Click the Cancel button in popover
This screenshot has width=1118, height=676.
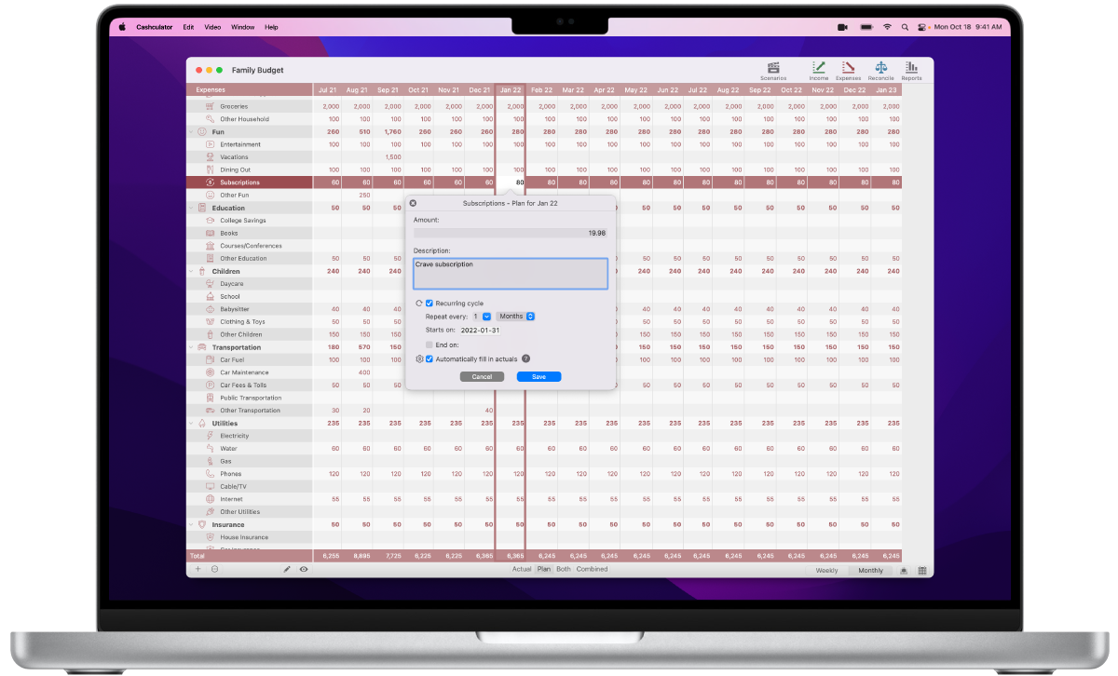pyautogui.click(x=482, y=376)
